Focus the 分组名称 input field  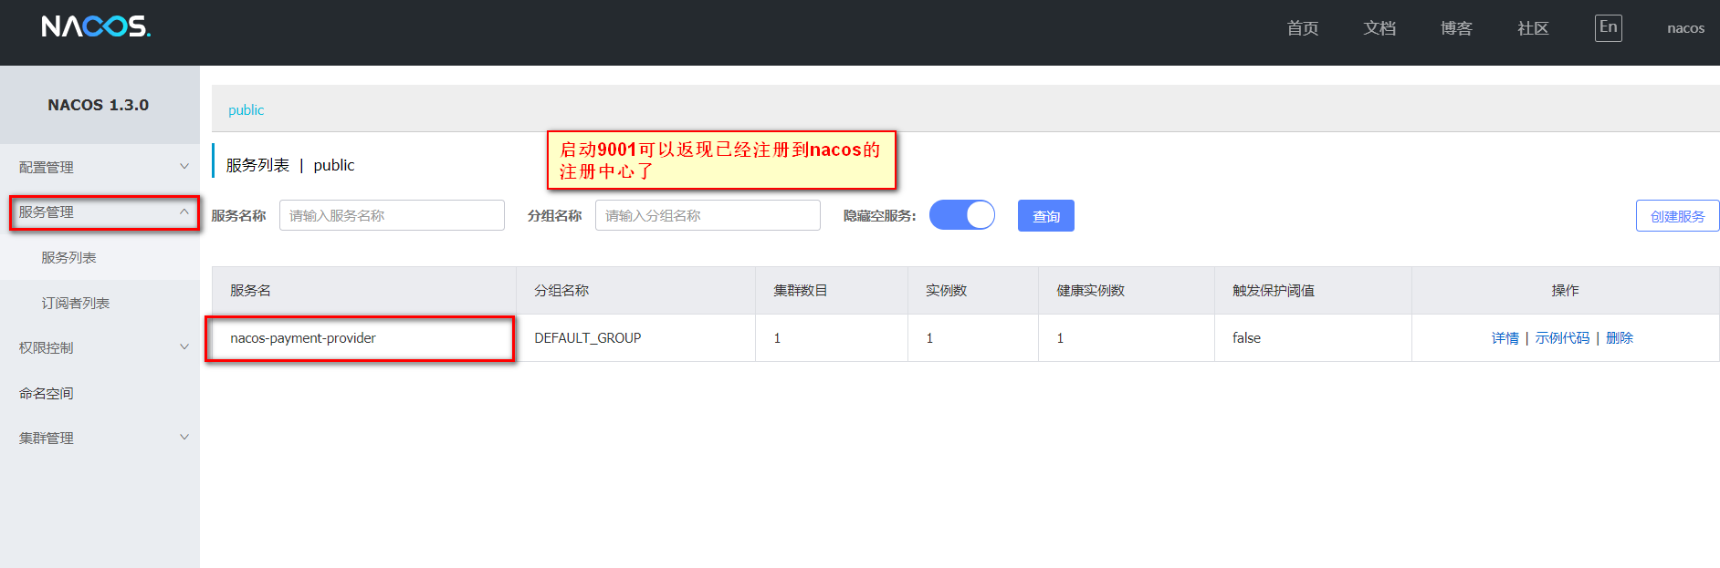pyautogui.click(x=708, y=215)
